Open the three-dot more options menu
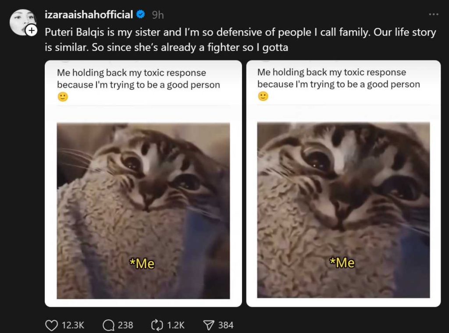The image size is (449, 333). tap(433, 14)
